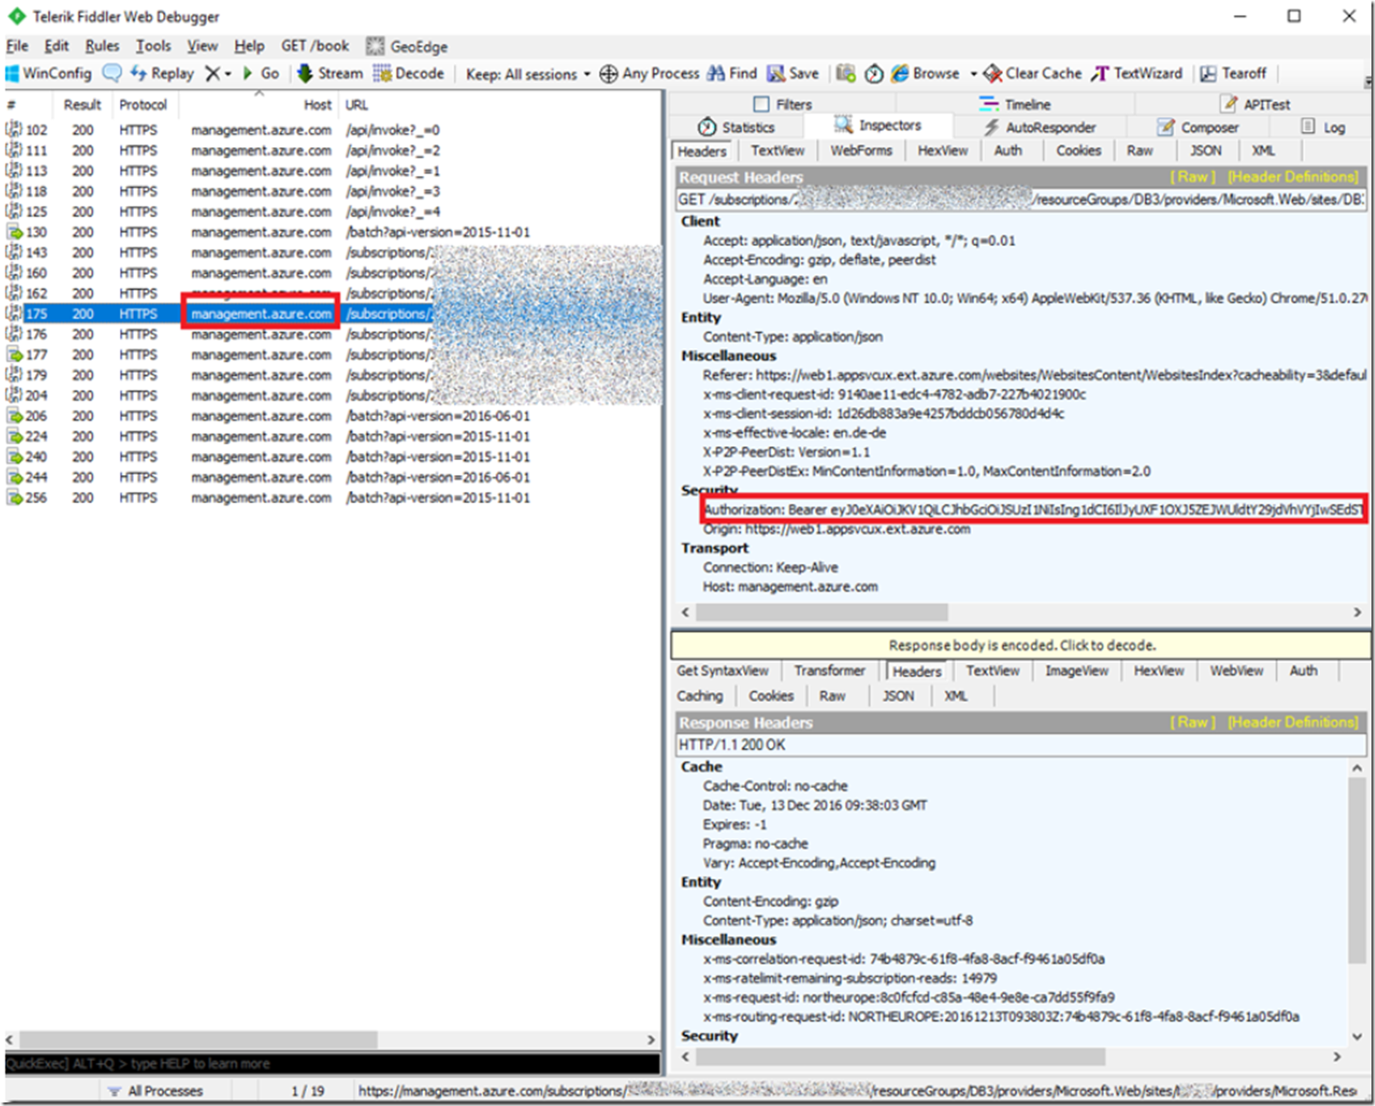Click the timer clock icon in toolbar
Viewport: 1375px width, 1106px height.
point(873,74)
